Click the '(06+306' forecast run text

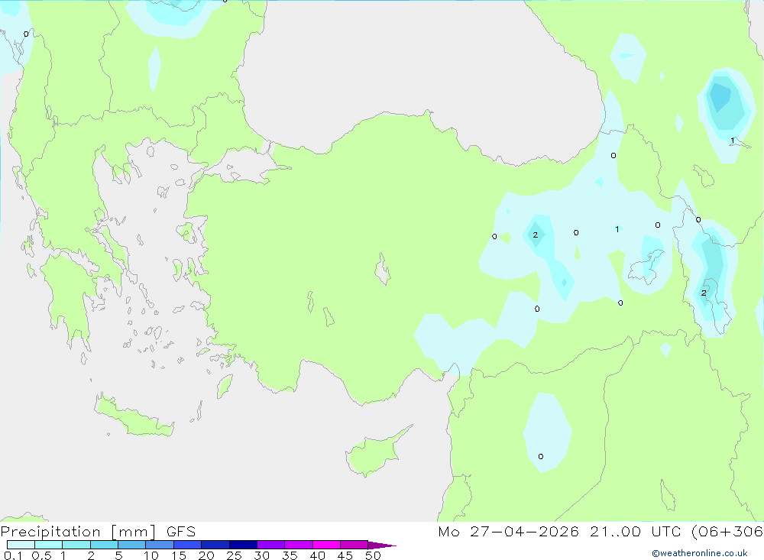click(727, 532)
